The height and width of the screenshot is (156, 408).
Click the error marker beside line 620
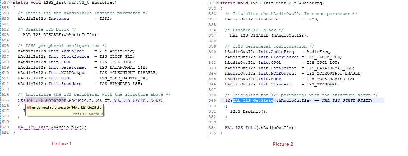point(1,127)
